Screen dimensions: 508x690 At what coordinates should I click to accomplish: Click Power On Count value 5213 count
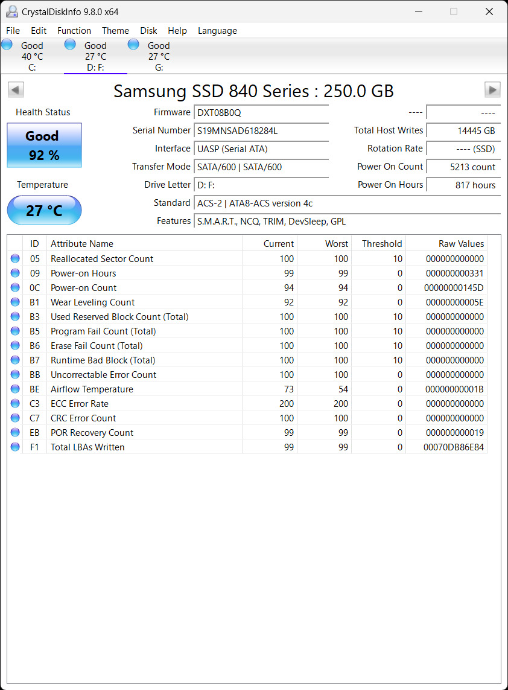click(463, 167)
